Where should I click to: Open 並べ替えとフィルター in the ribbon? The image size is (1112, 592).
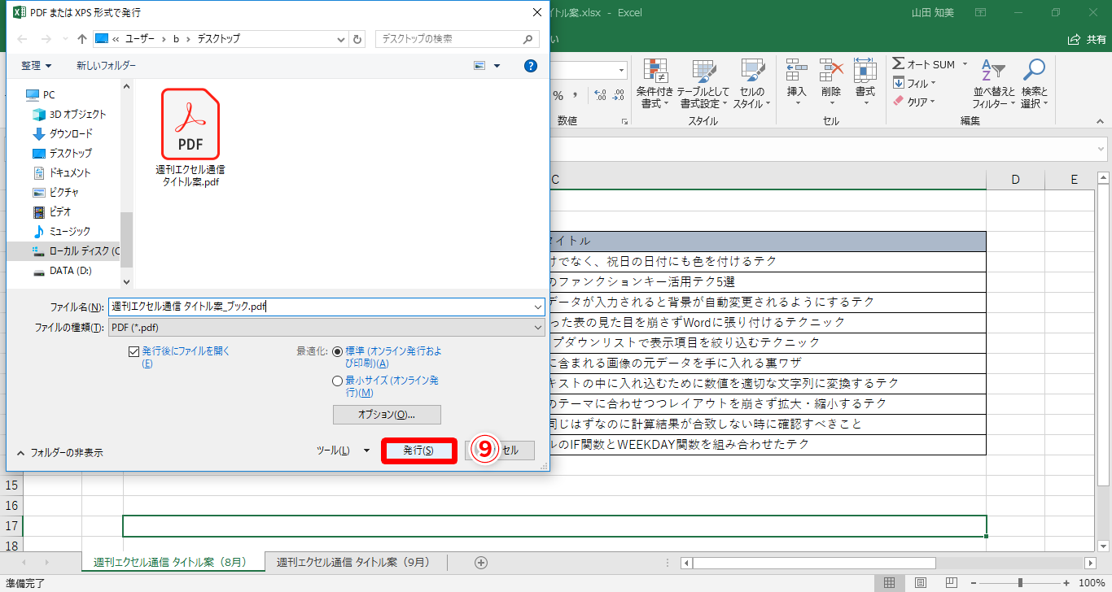994,85
